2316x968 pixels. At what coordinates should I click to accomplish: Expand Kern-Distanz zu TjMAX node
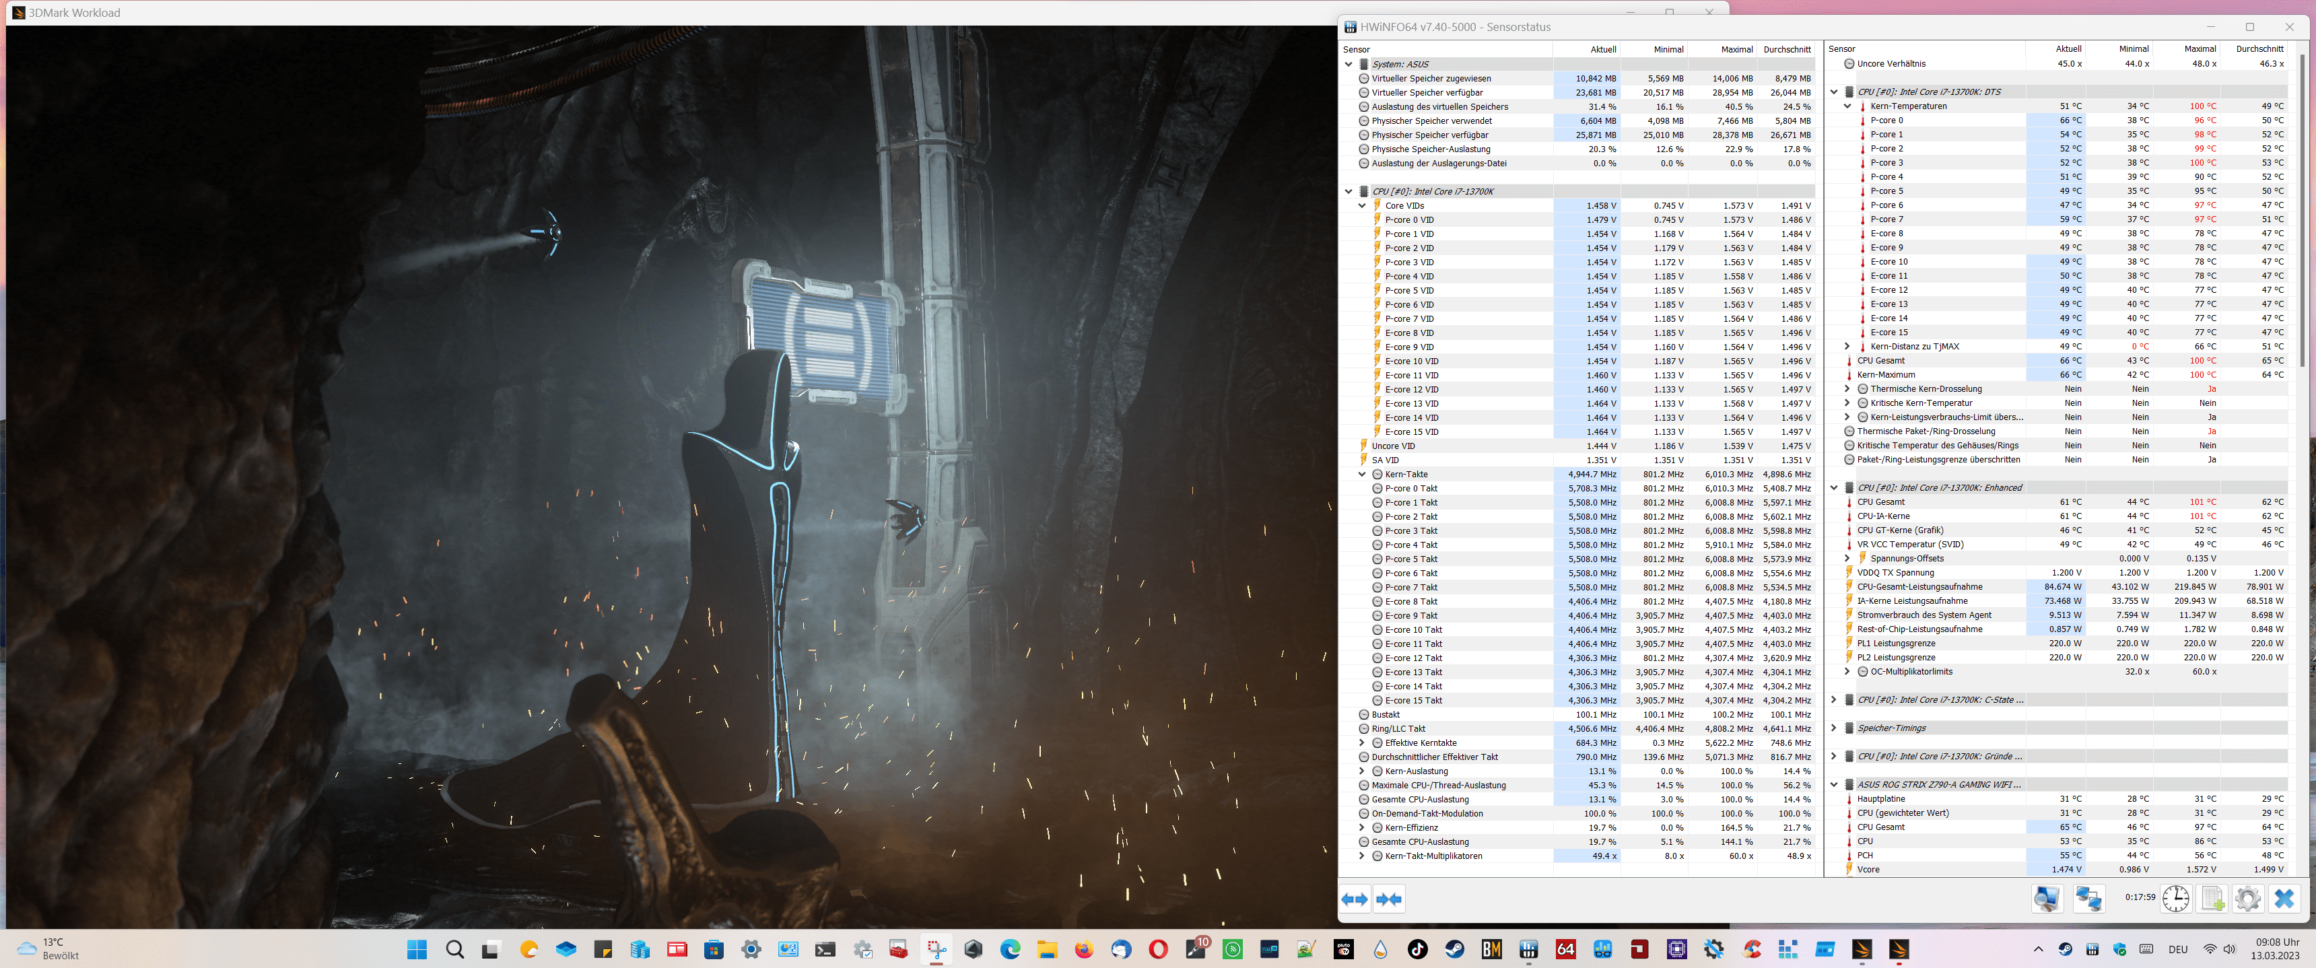pyautogui.click(x=1847, y=346)
